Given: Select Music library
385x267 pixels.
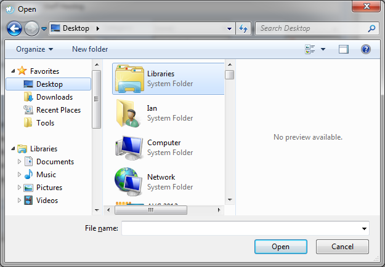Looking at the screenshot, I should coord(46,175).
